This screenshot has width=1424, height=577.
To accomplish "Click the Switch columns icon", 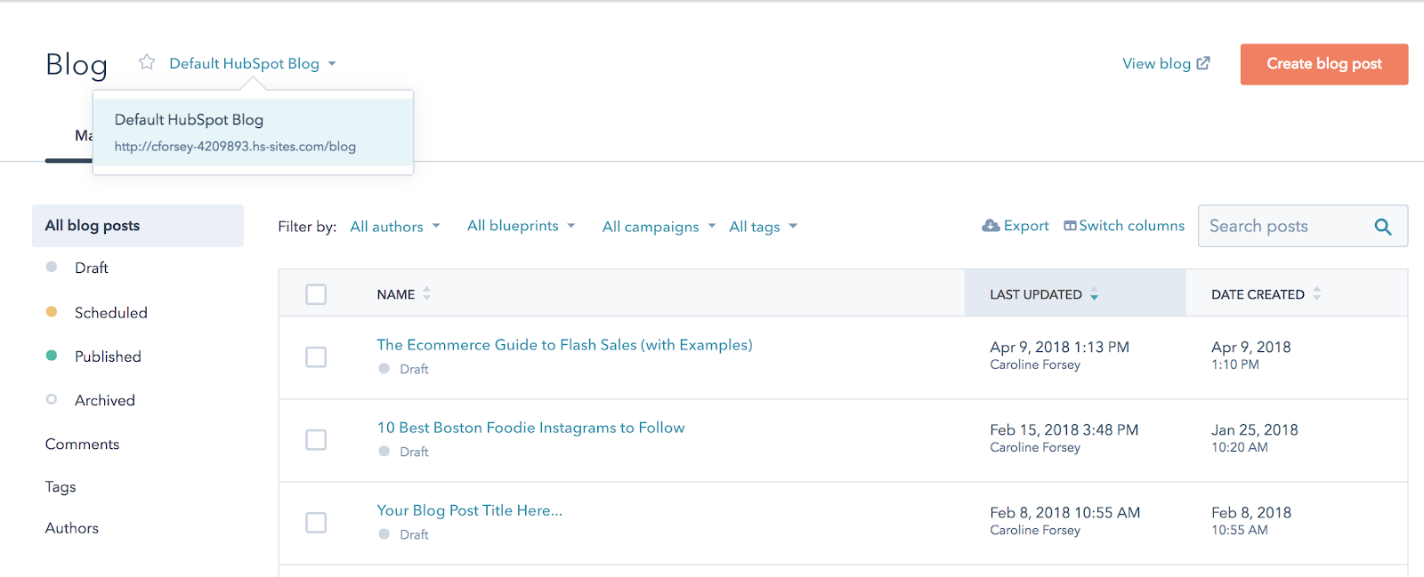I will [x=1070, y=226].
